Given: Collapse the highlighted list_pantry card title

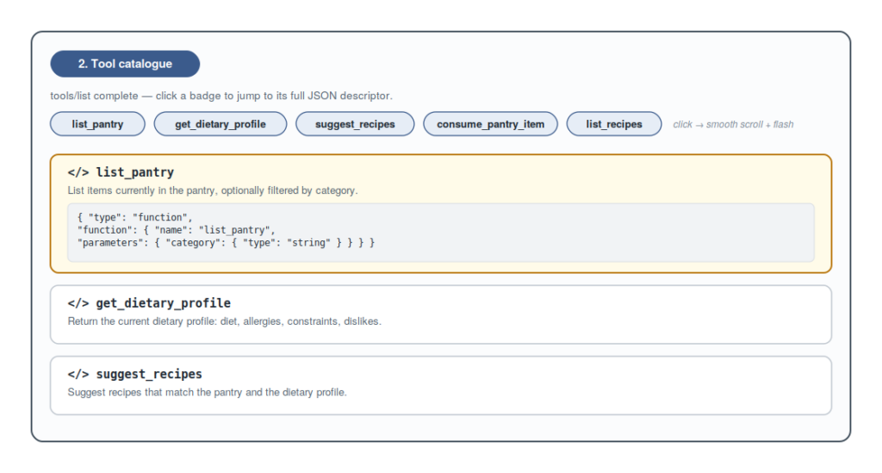Looking at the screenshot, I should [135, 172].
